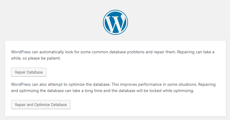Click the paragraph about common database problems

click(x=113, y=55)
